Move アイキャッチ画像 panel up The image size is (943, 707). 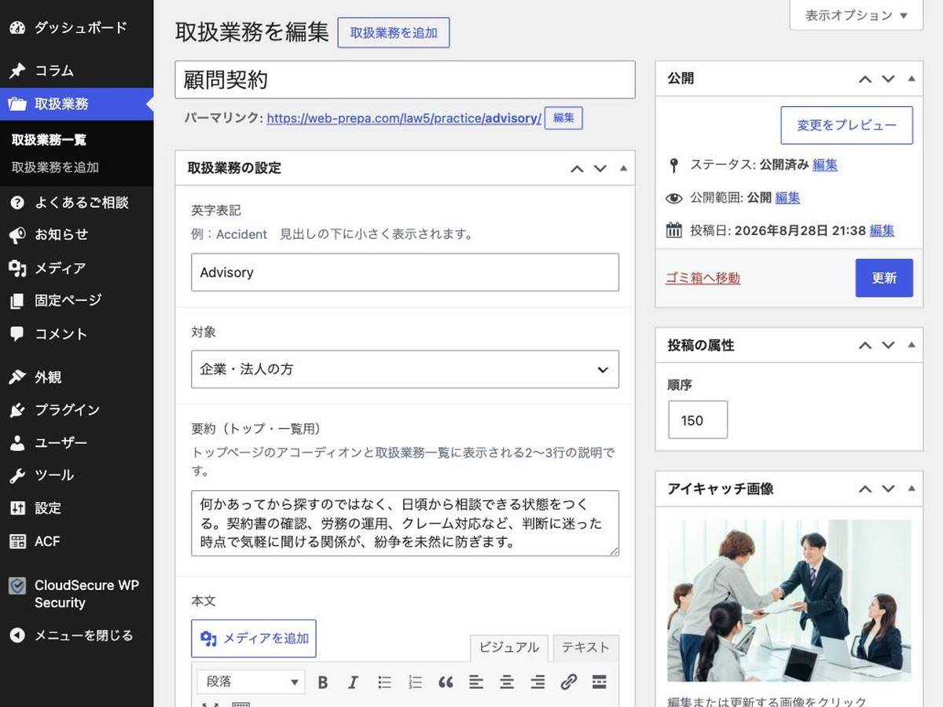865,489
